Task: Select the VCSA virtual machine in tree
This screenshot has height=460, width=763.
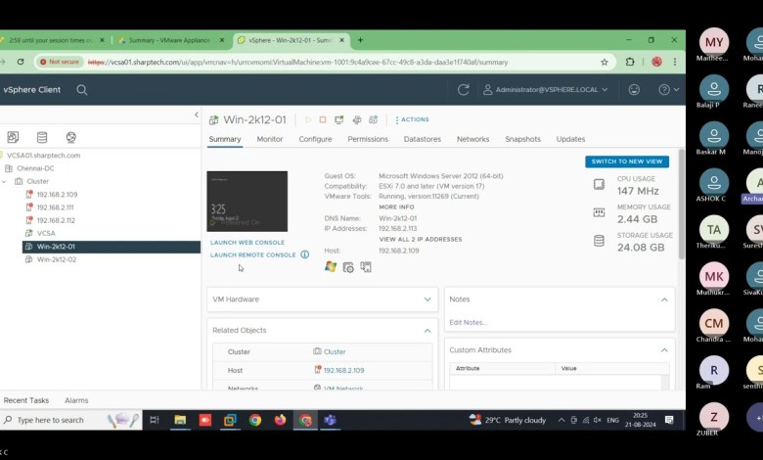Action: pyautogui.click(x=46, y=234)
